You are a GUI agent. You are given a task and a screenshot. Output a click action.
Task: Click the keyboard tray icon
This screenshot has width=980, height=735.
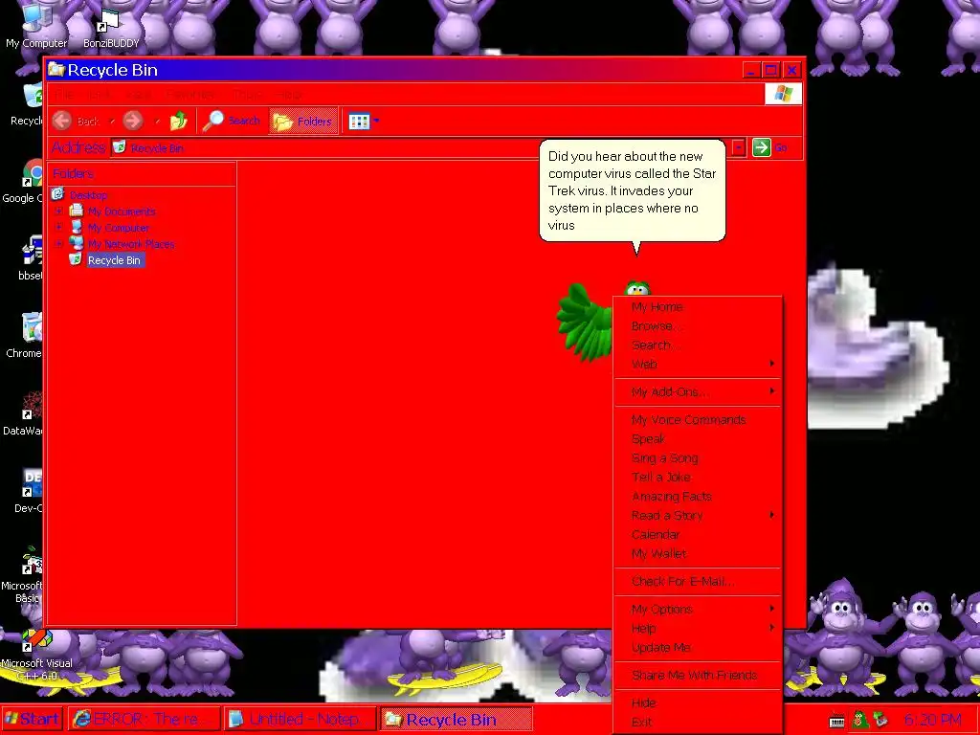tap(836, 721)
